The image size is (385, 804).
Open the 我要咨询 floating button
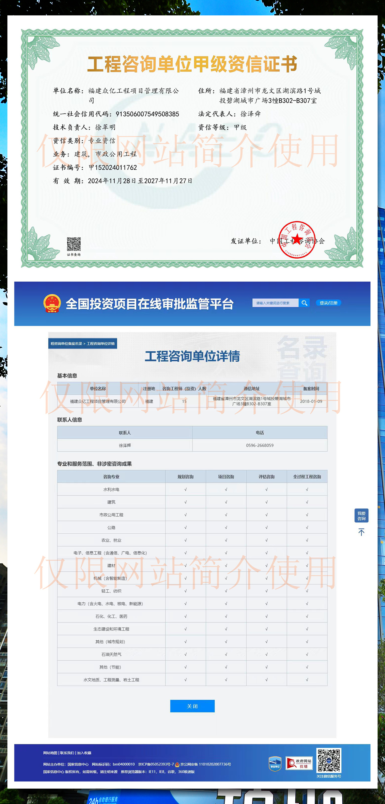click(361, 516)
